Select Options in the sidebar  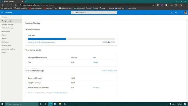pos(4,17)
